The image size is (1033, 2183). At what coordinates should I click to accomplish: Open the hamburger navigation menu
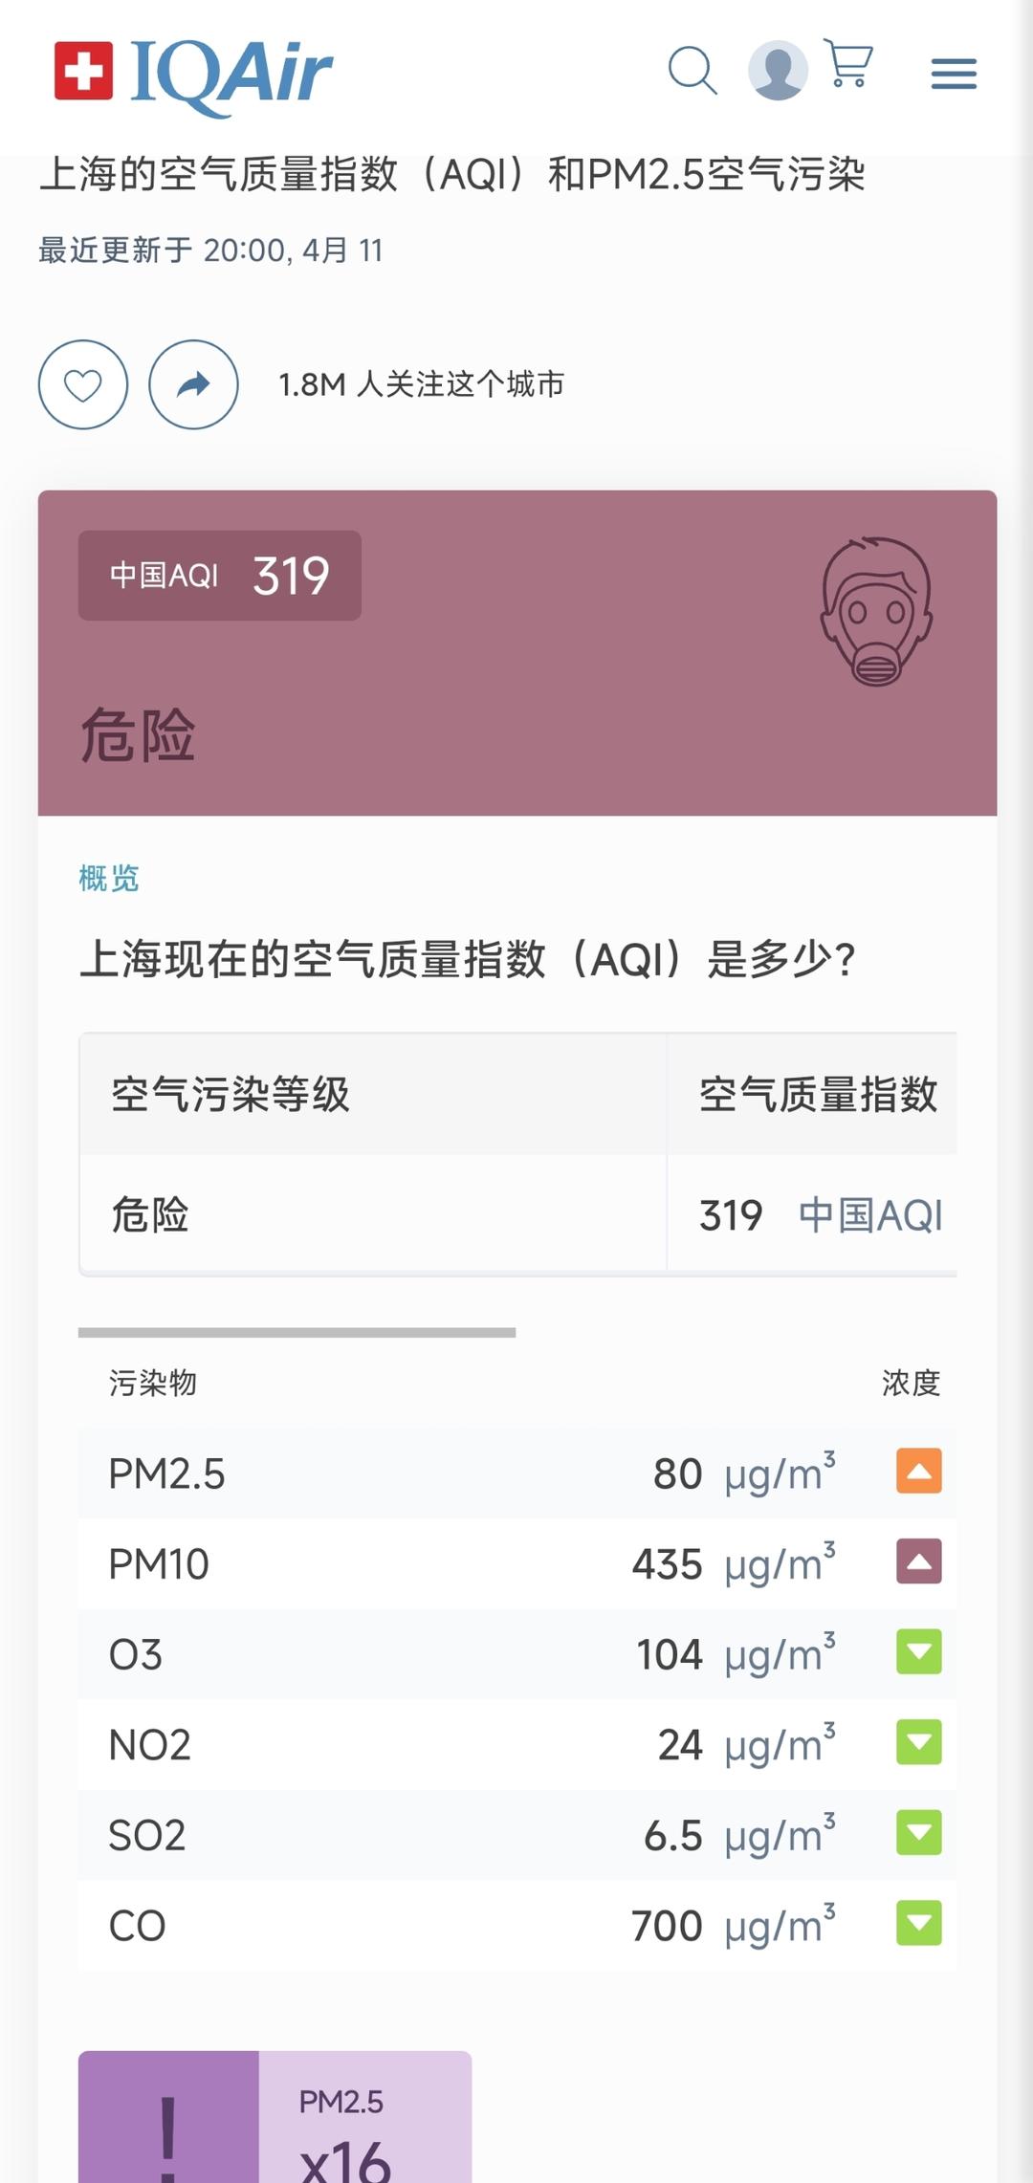954,74
